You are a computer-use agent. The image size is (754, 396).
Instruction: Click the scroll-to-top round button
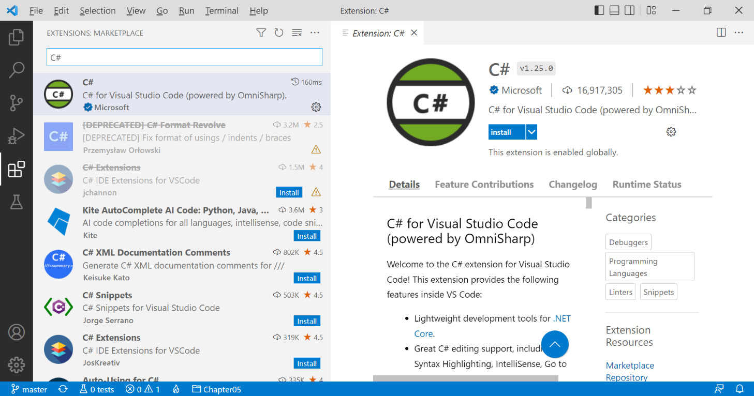click(x=555, y=344)
